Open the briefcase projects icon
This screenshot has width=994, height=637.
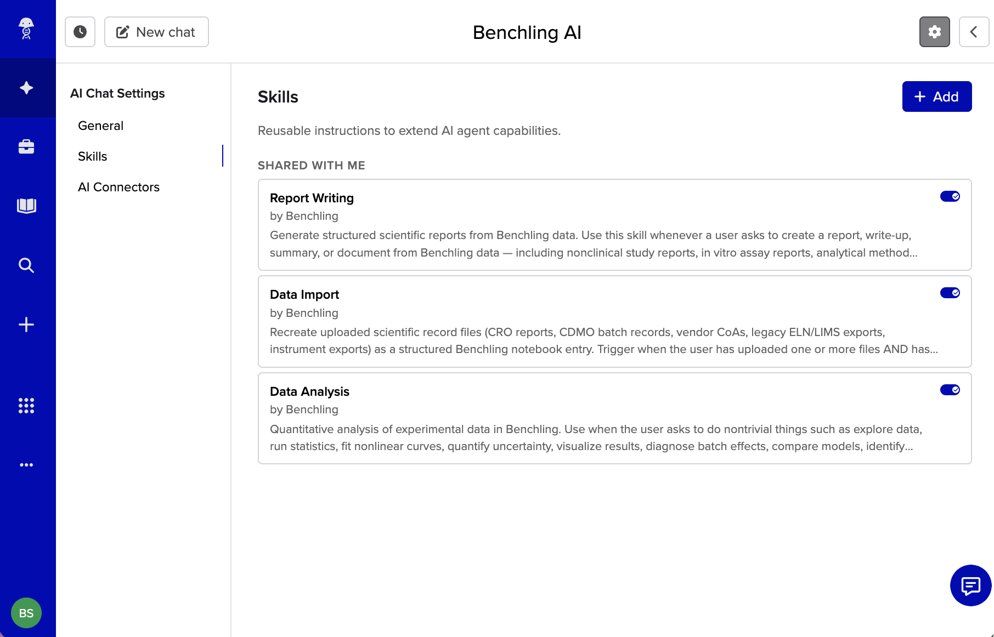tap(26, 147)
